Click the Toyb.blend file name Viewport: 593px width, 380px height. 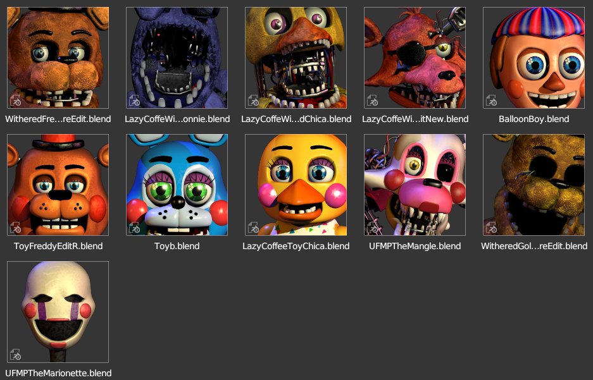point(177,247)
